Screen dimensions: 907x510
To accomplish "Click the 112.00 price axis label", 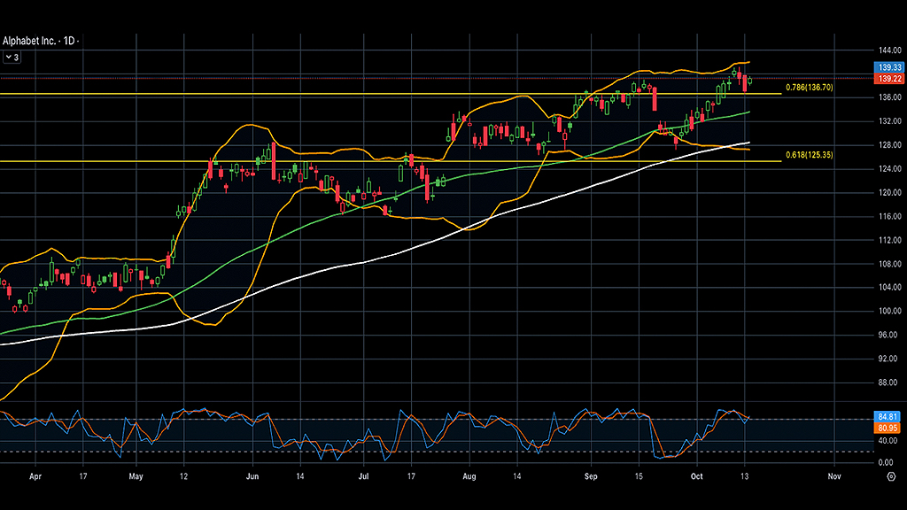I will coord(889,240).
